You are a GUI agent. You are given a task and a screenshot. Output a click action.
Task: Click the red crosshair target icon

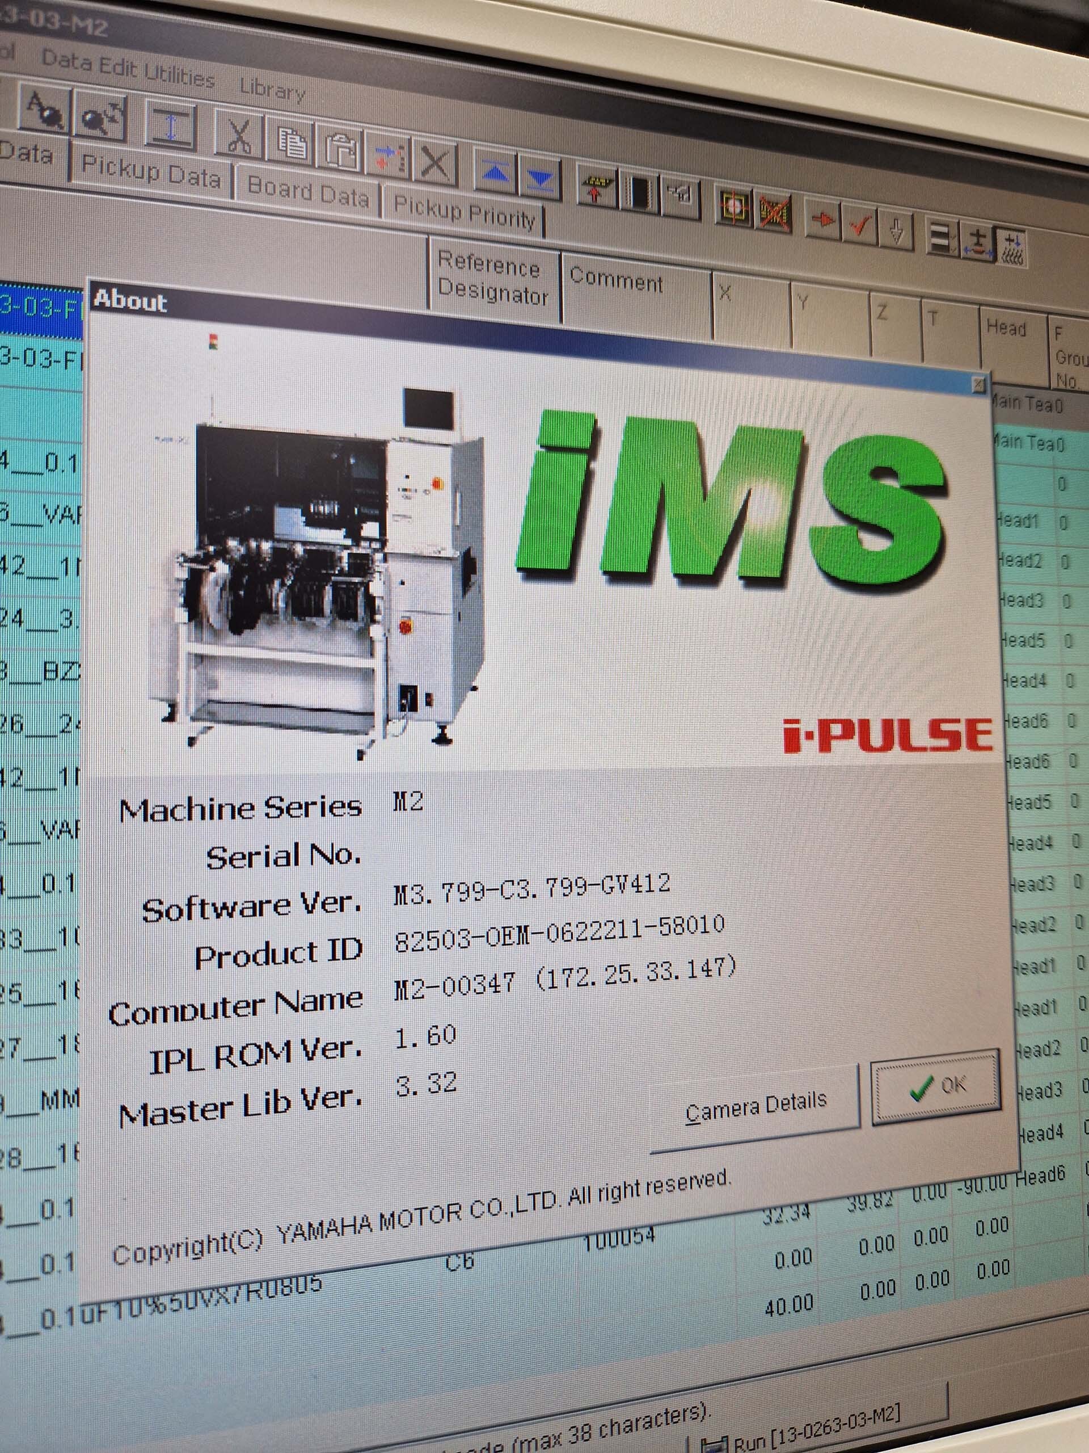click(x=735, y=206)
